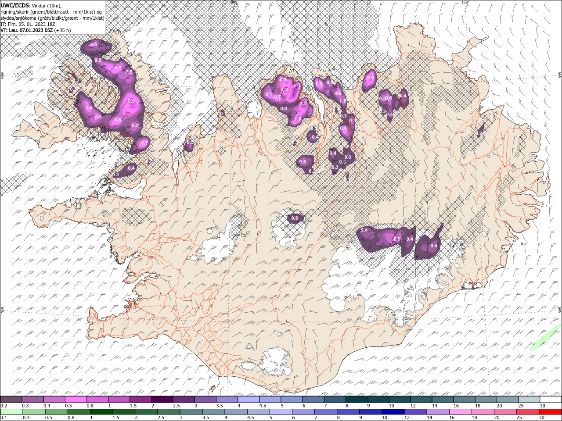This screenshot has height=421, width=562.
Task: Click the '3.5' label under the snow scale
Action: [x=217, y=406]
